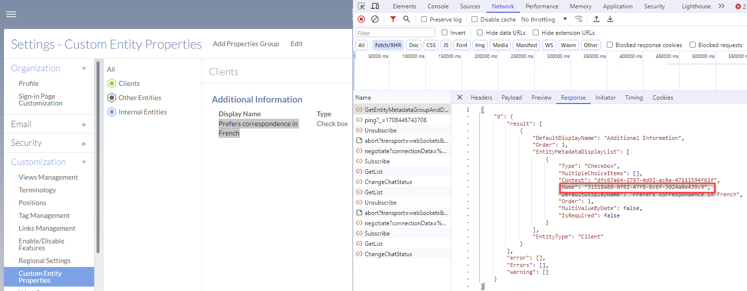Open the hamburger menu icon

tap(11, 14)
